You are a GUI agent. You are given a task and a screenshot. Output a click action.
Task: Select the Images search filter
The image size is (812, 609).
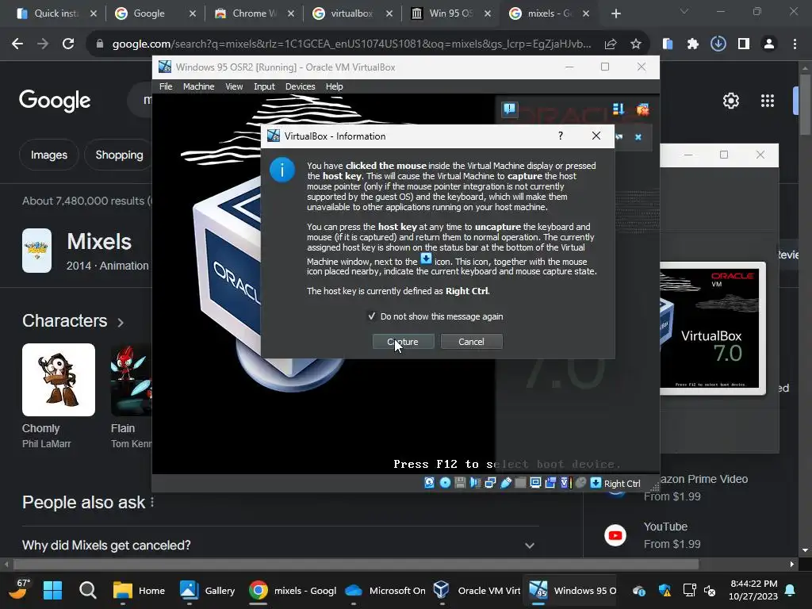48,155
